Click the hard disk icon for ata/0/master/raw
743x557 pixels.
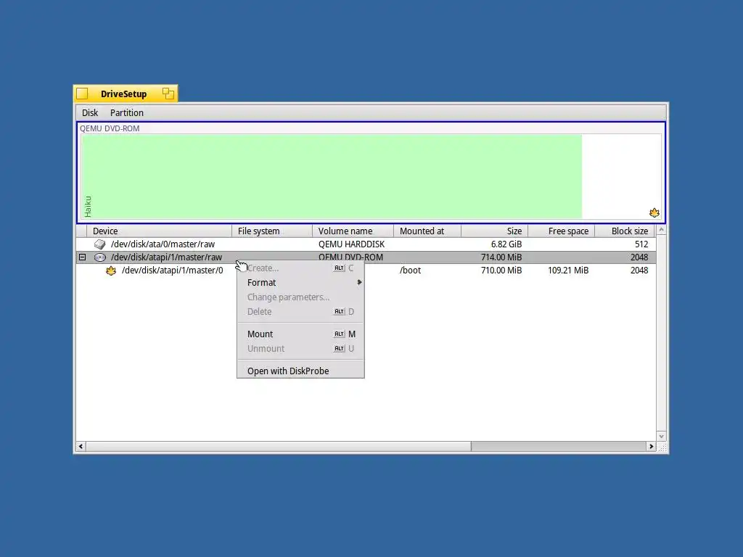(x=99, y=244)
